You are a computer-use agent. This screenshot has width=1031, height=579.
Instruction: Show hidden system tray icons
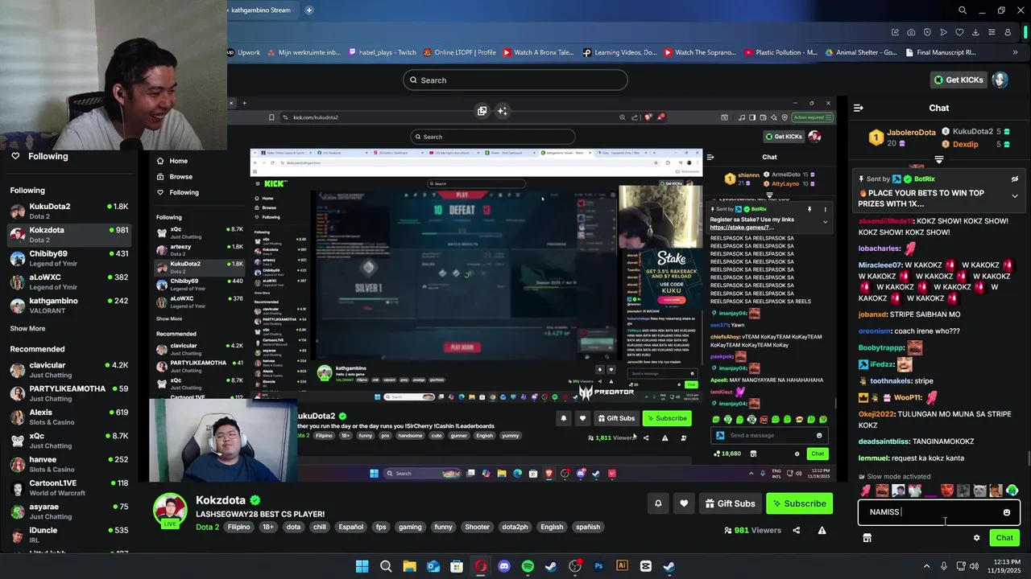[926, 566]
